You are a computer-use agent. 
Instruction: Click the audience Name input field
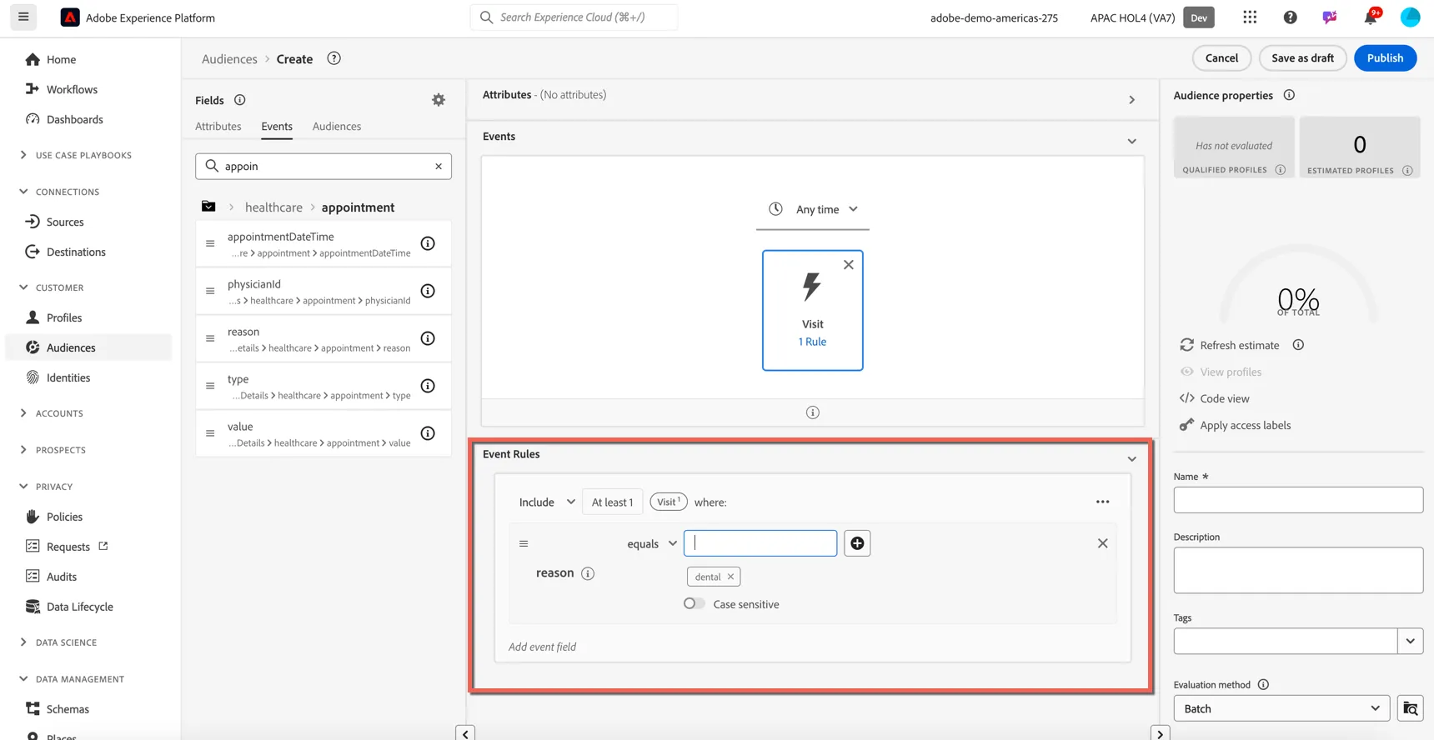click(x=1298, y=500)
